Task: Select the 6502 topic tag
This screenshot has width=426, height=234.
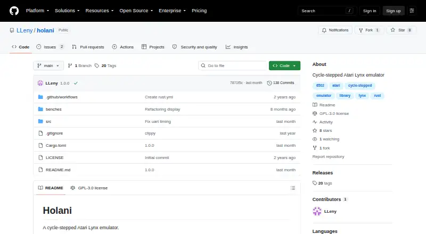Action: 320,86
